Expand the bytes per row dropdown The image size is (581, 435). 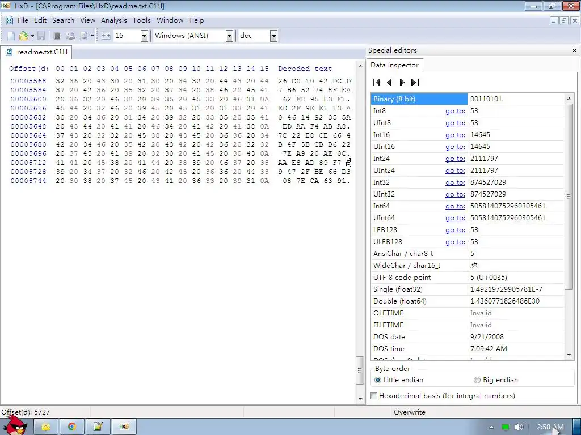coord(144,36)
